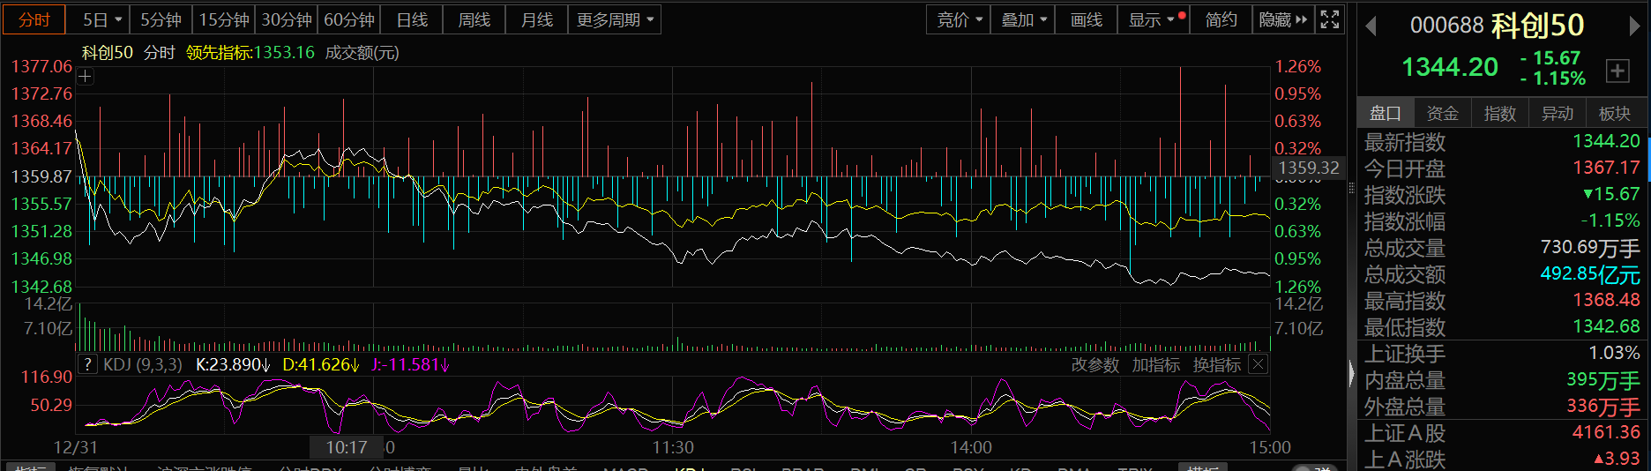Open the 叠加 overlay dropdown

tap(1023, 19)
